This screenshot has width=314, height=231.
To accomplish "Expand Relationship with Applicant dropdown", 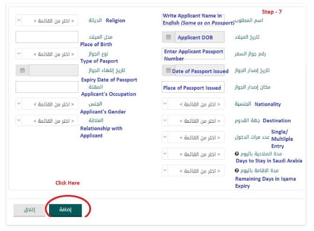I will (x=47, y=121).
